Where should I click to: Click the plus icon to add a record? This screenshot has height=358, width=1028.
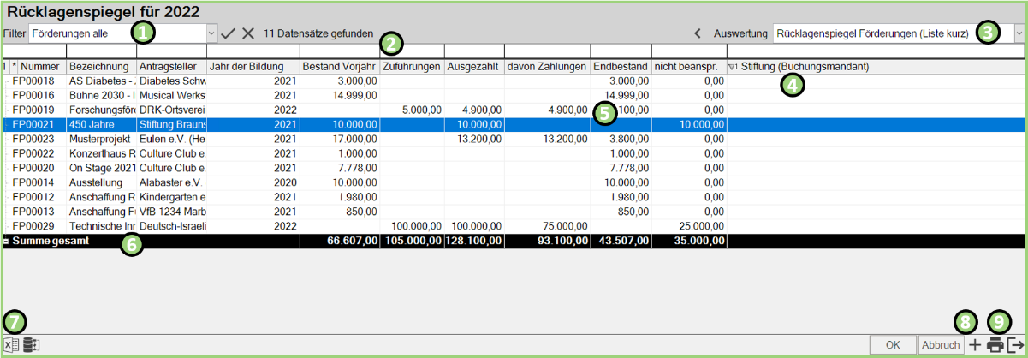[975, 345]
